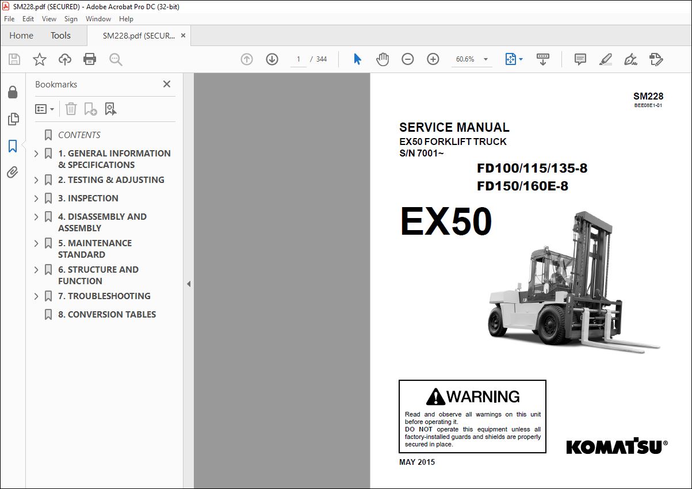The image size is (692, 489).
Task: Activate the selection arrow tool
Action: (x=357, y=59)
